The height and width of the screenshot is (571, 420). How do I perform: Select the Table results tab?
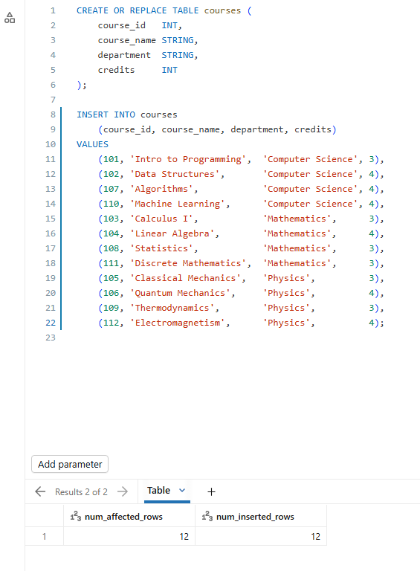click(158, 491)
